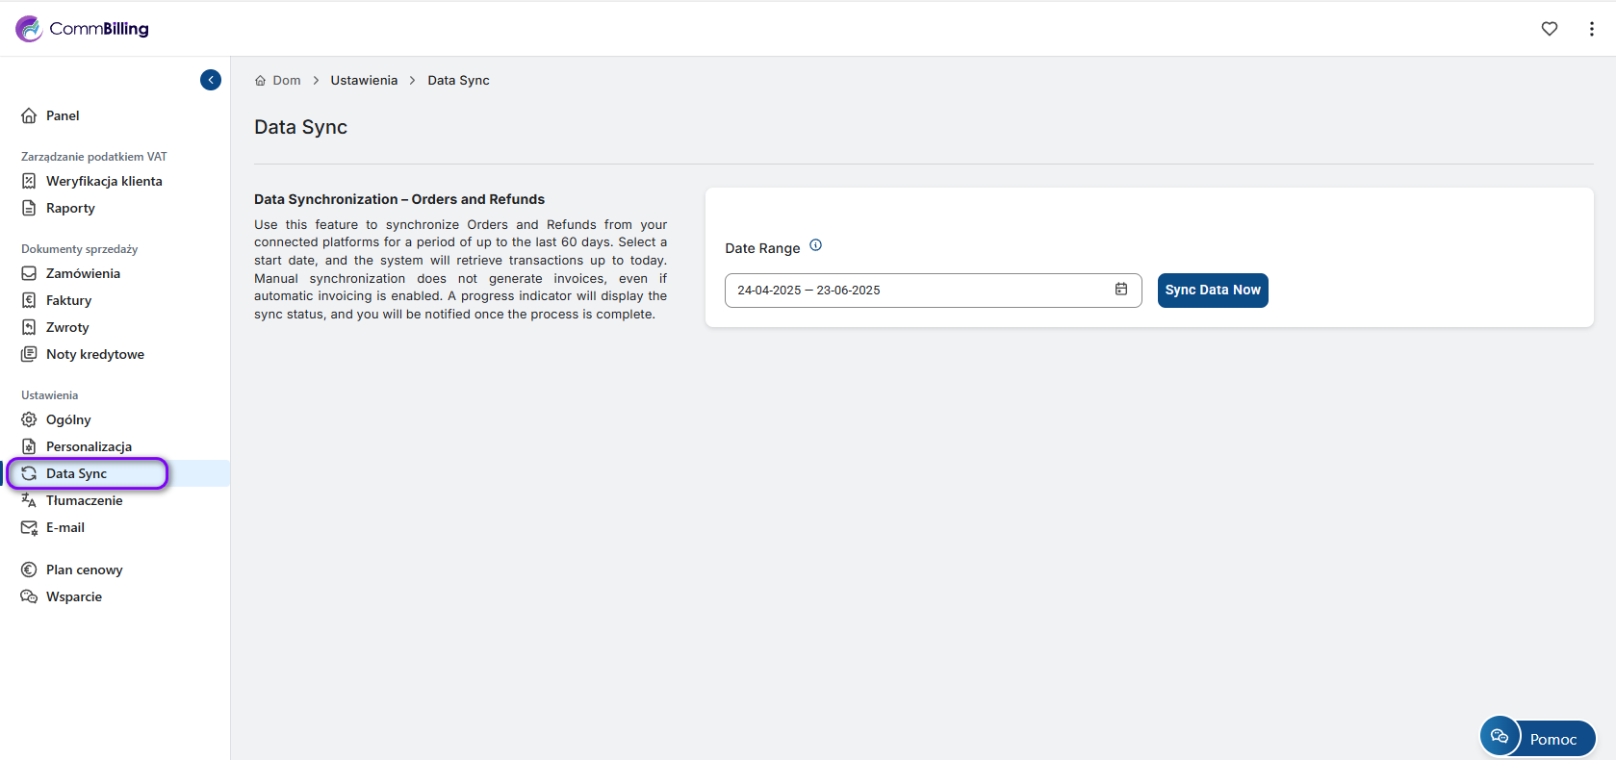1616x760 pixels.
Task: Click the Zwroty refund icon
Action: (29, 327)
